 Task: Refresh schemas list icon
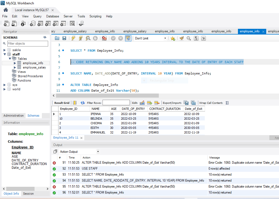pyautogui.click(x=45, y=37)
